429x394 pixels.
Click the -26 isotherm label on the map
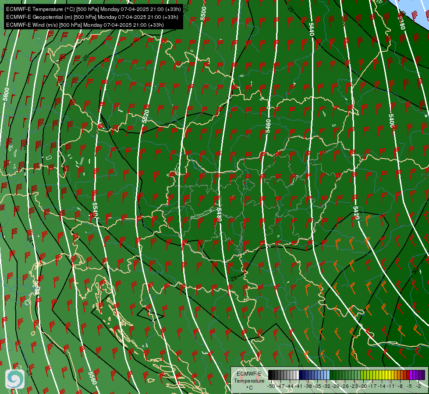(85, 58)
